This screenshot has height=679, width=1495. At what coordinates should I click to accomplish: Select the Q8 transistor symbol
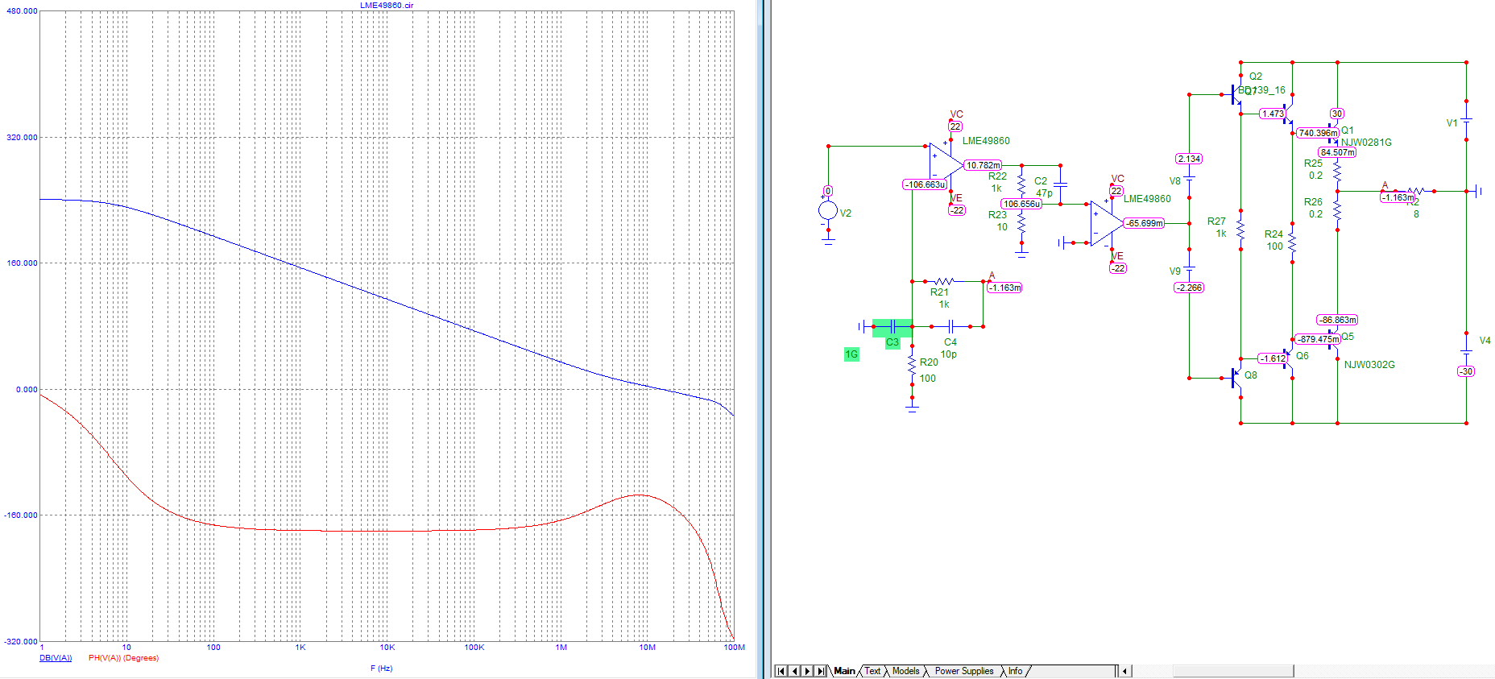tap(1235, 378)
